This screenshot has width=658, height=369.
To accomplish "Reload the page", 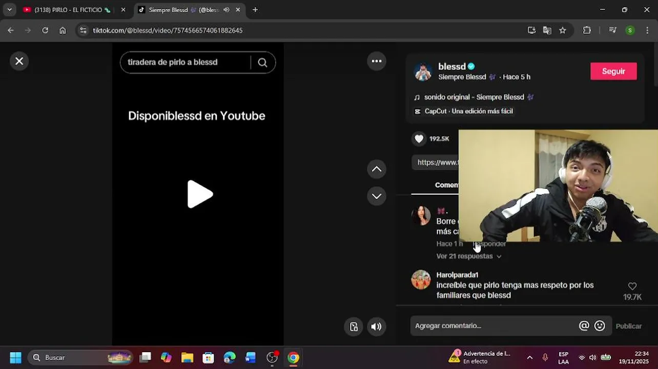I will click(45, 30).
